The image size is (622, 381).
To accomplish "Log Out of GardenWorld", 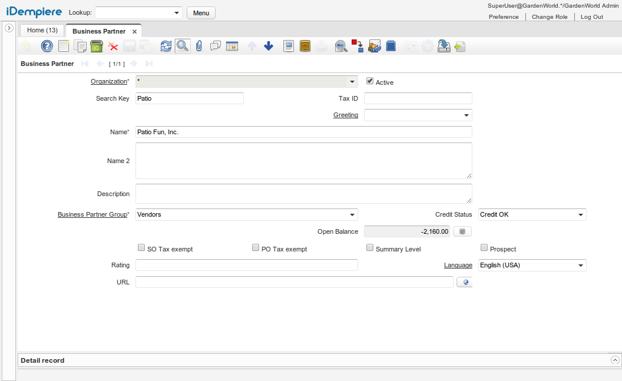I will [591, 16].
